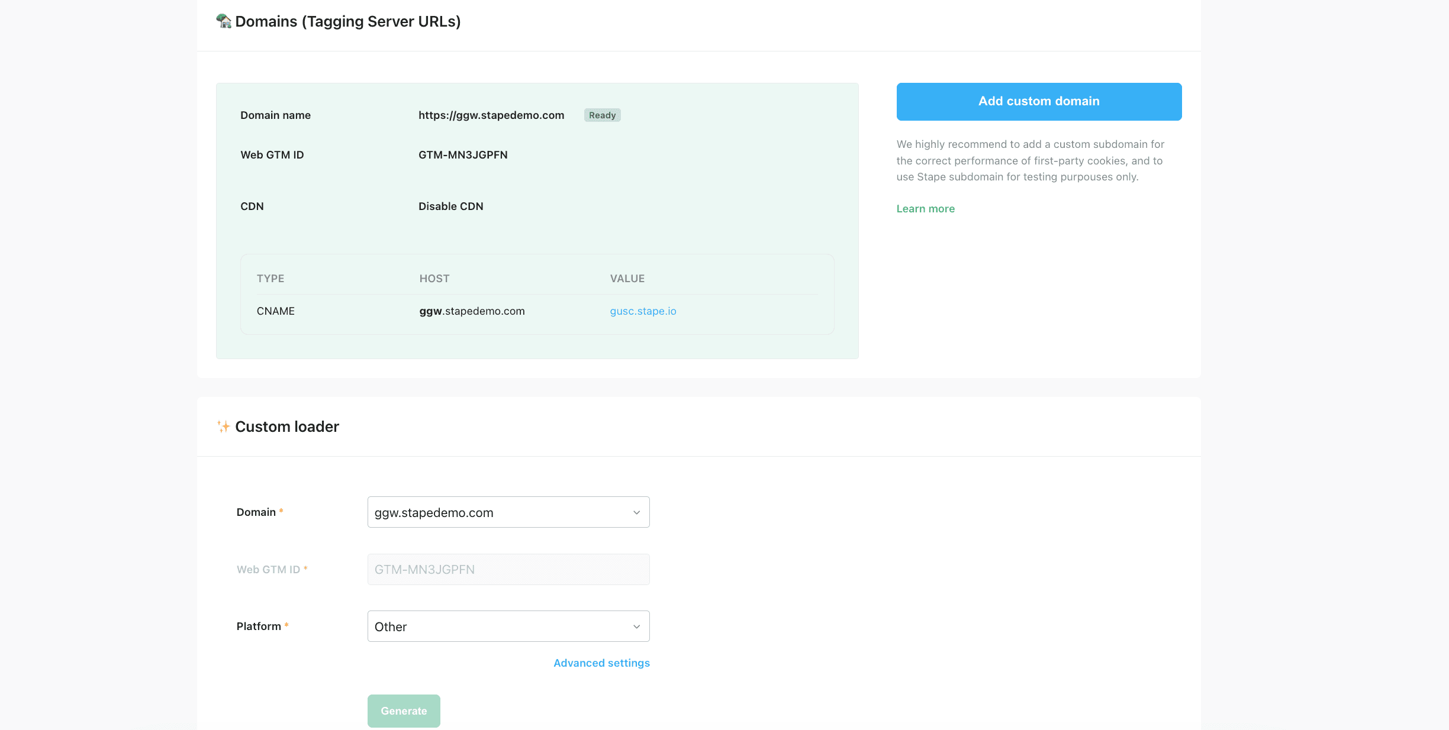Click the Domain dropdown chevron arrow
Viewport: 1449px width, 730px height.
636,512
